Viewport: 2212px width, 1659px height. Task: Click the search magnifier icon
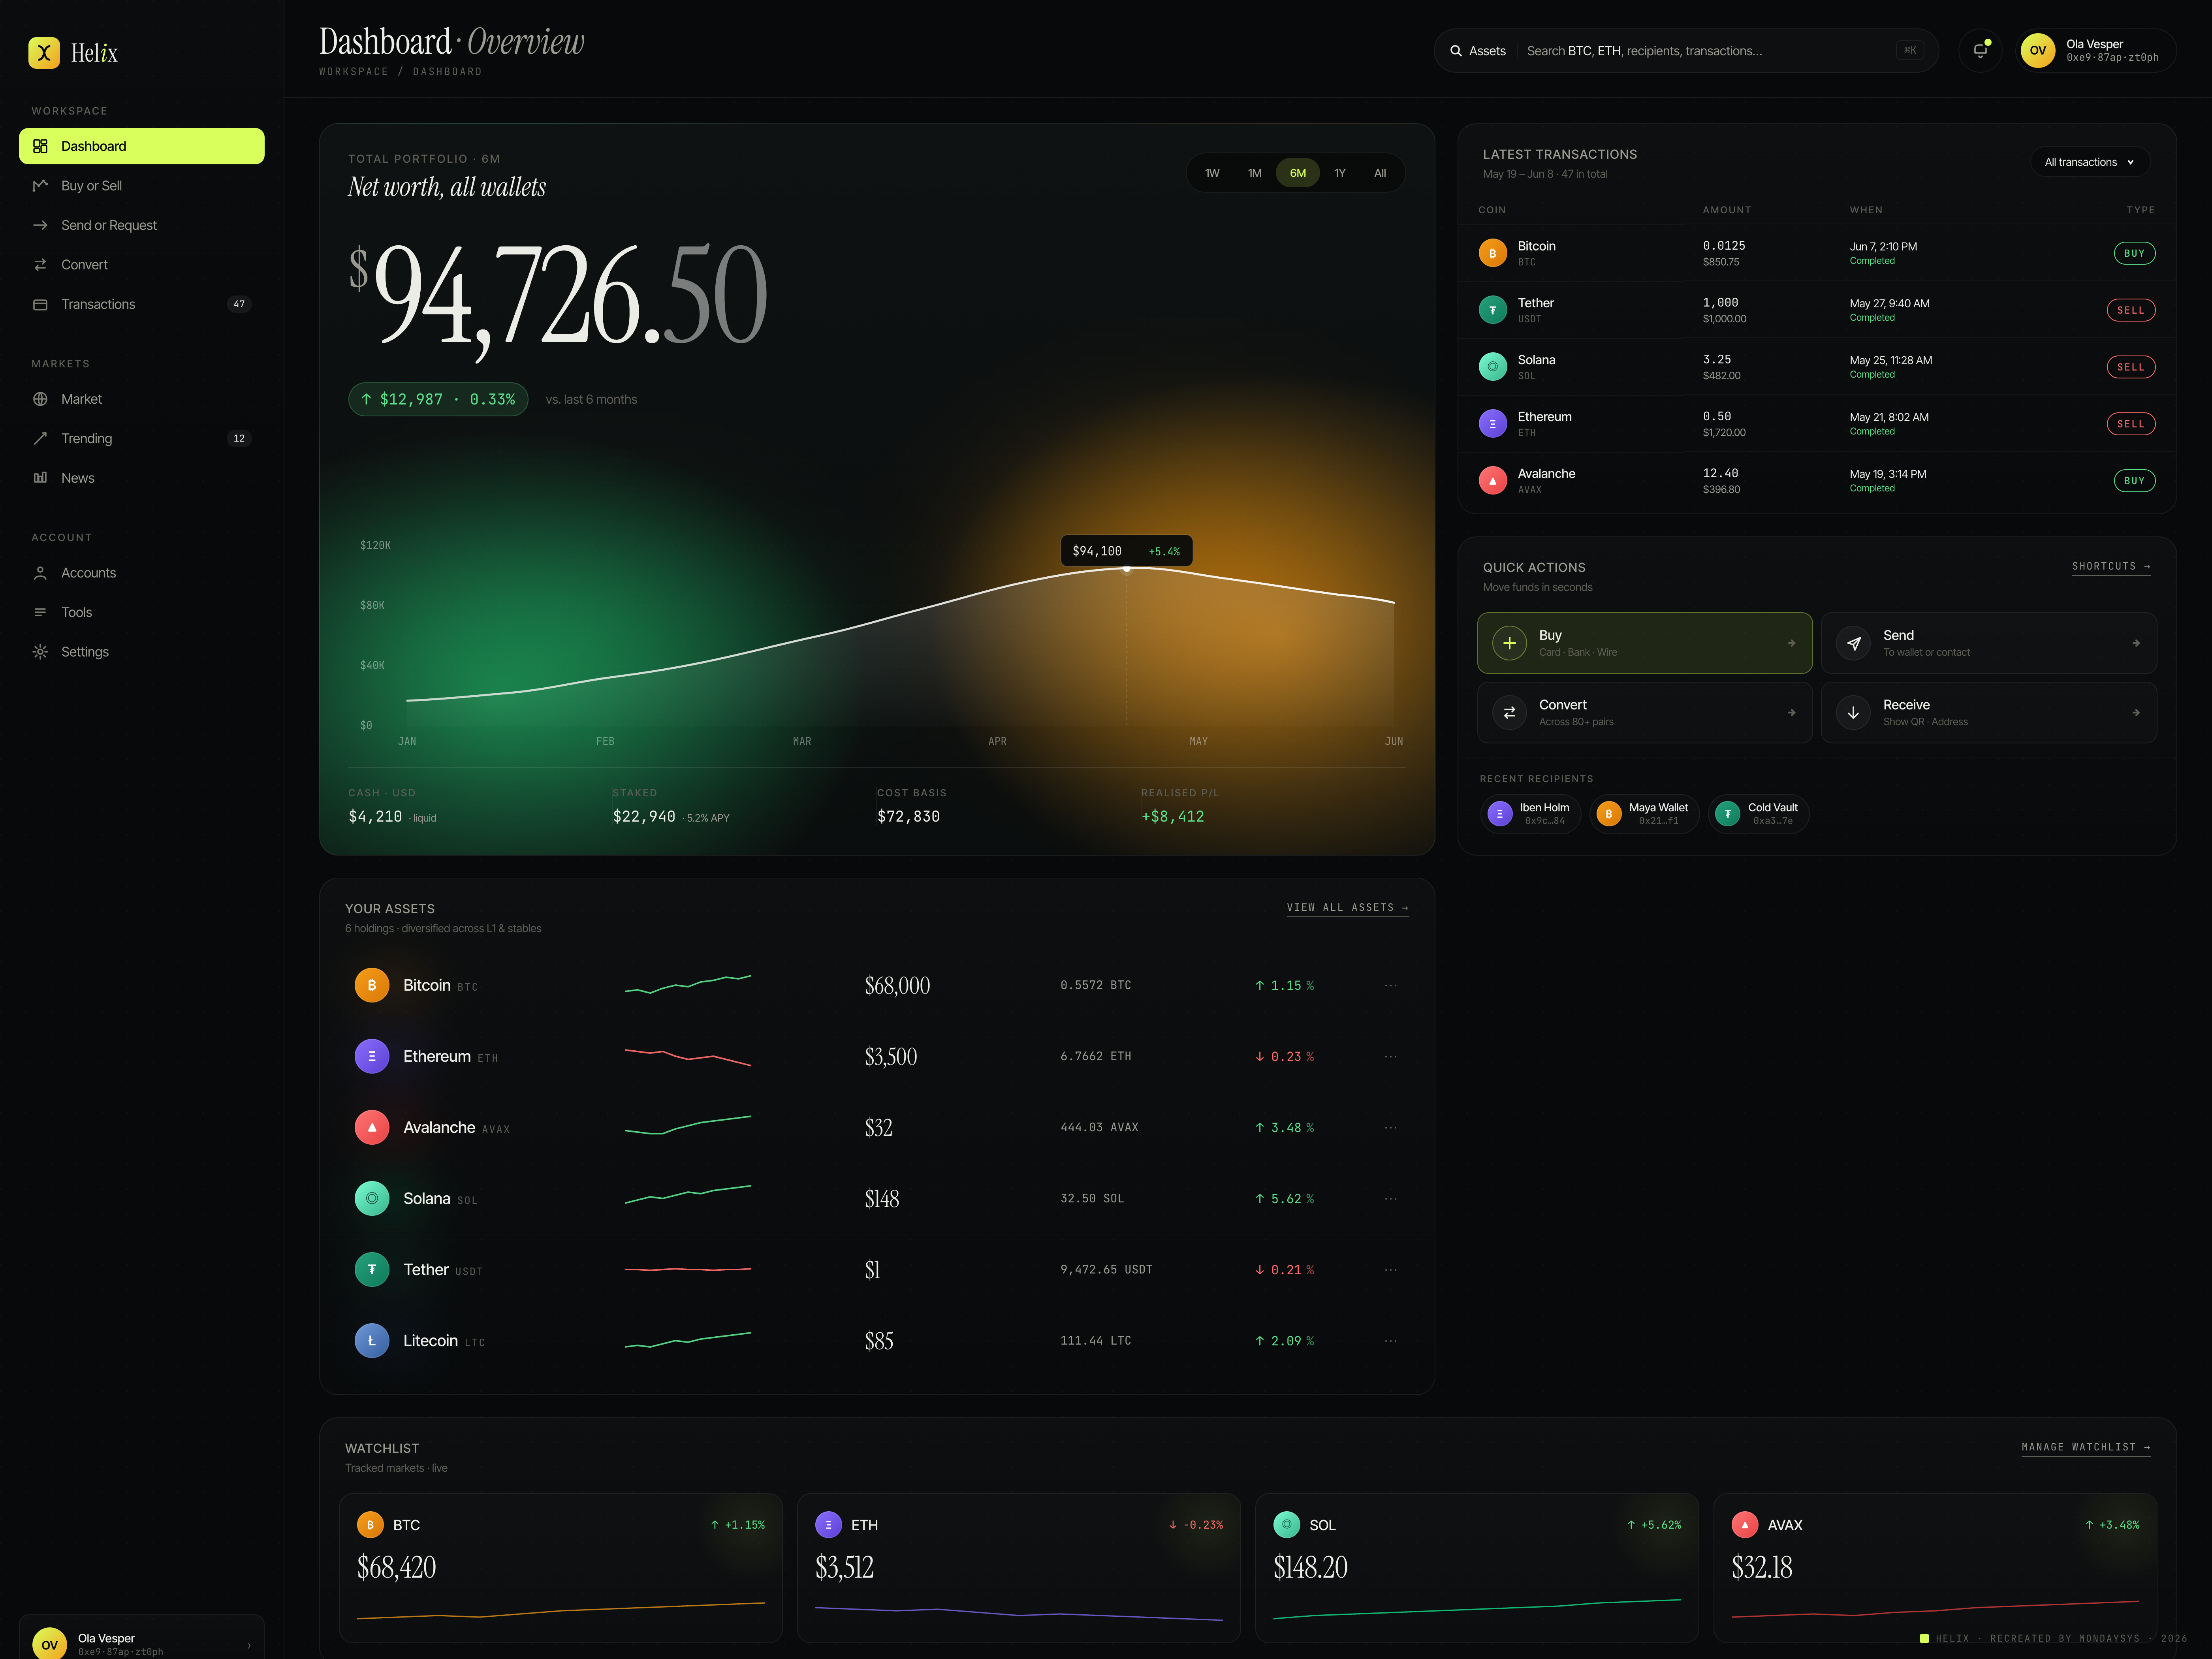(1456, 51)
